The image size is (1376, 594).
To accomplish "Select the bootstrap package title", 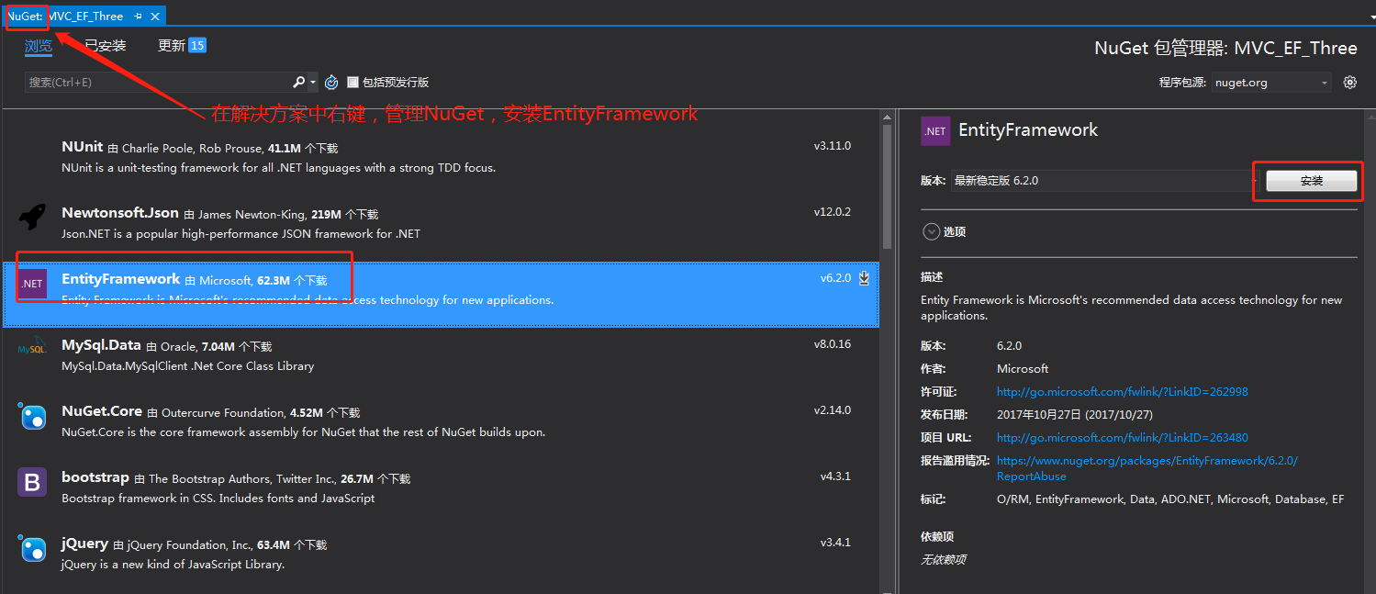I will click(95, 477).
